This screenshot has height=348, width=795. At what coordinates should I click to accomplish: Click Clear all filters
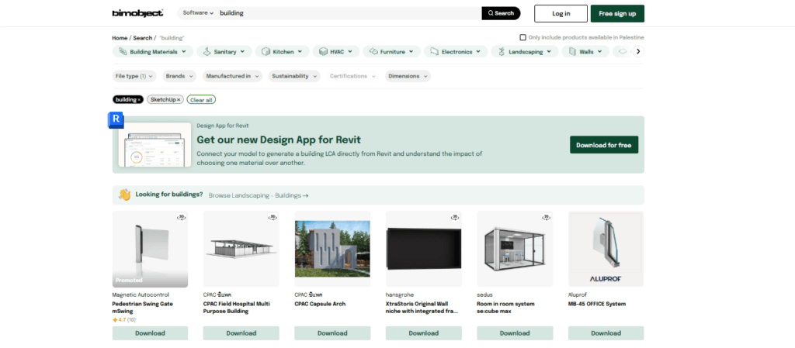point(201,100)
